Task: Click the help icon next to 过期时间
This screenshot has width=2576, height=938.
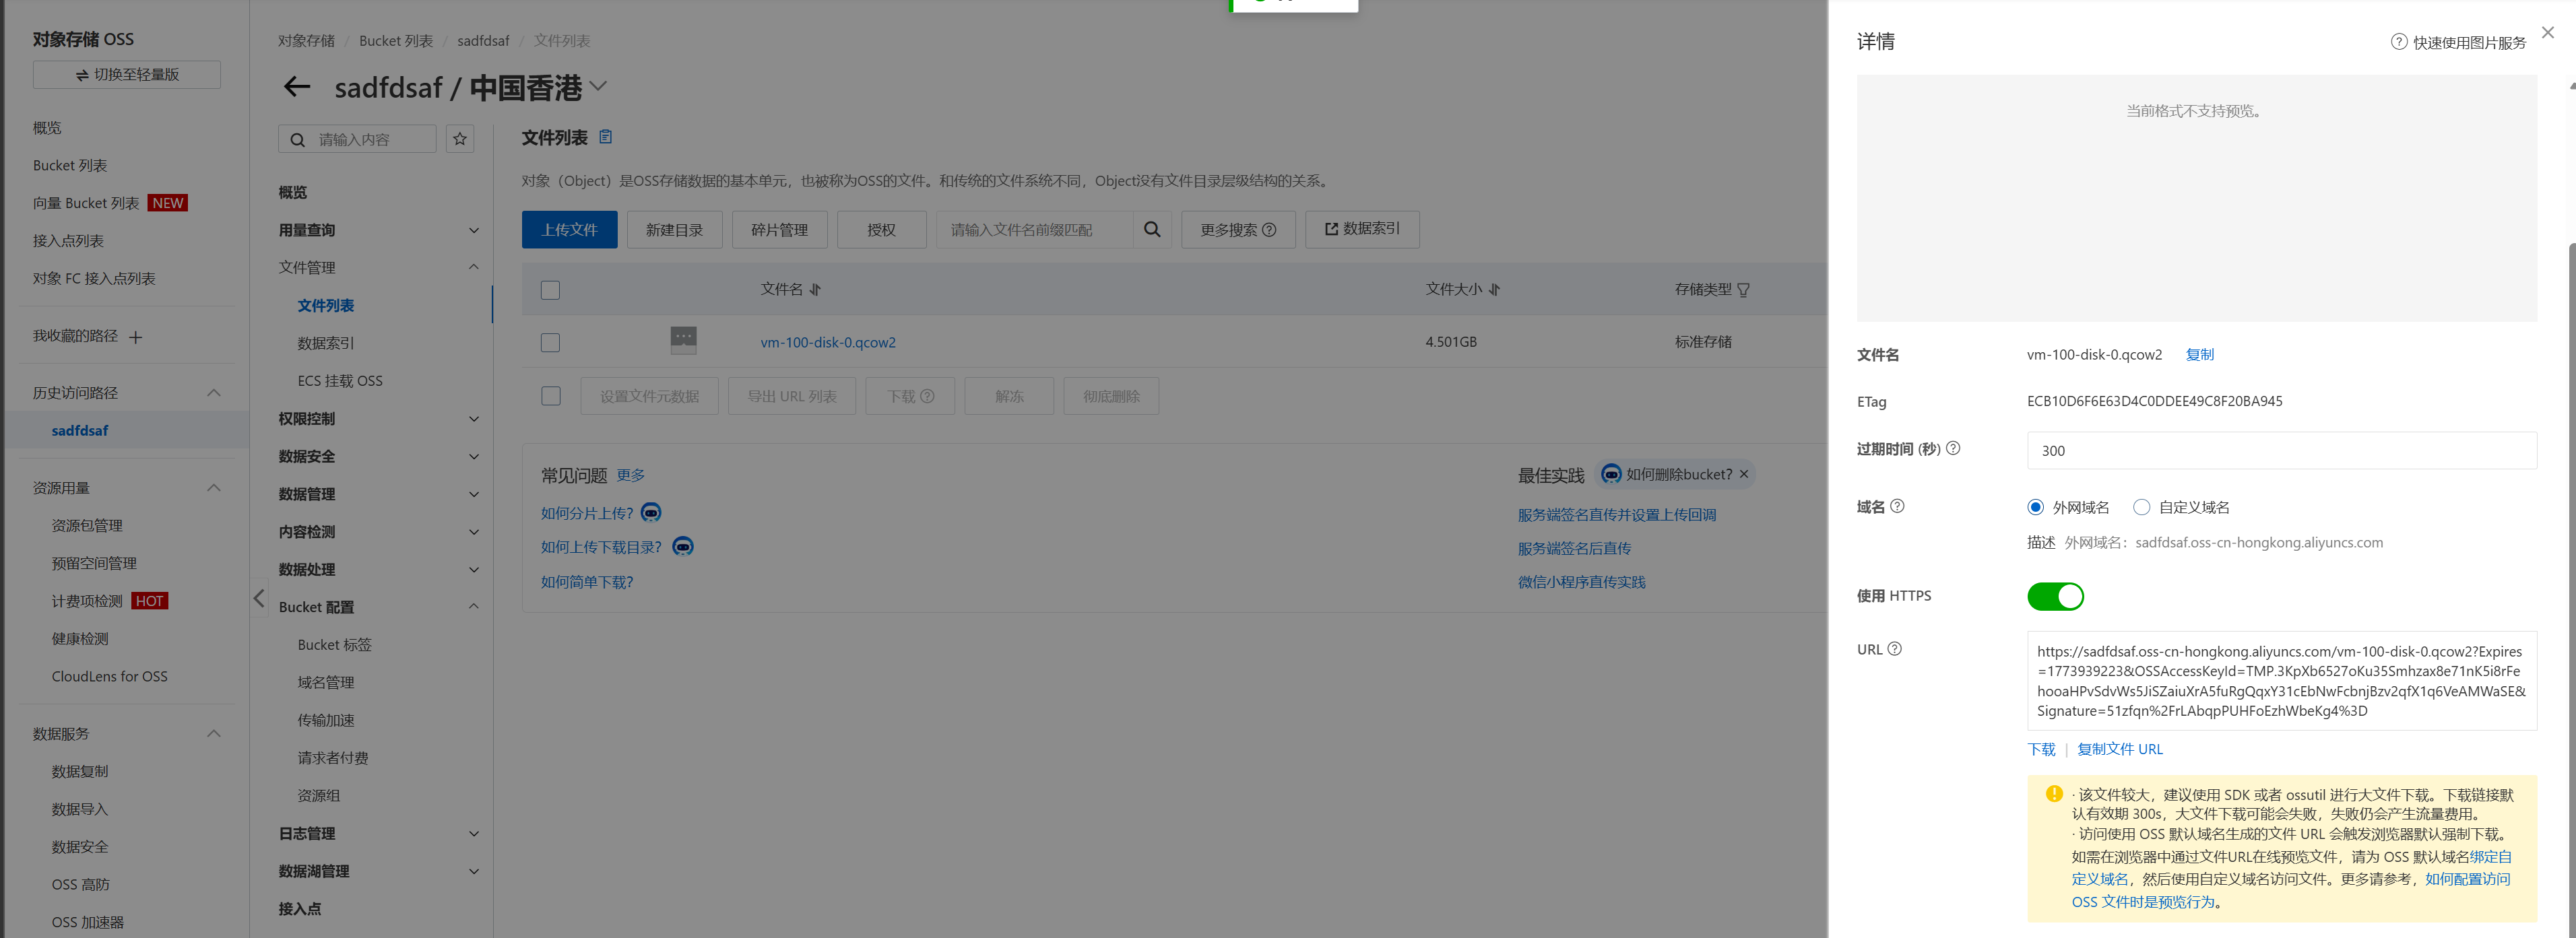Action: coord(1953,449)
